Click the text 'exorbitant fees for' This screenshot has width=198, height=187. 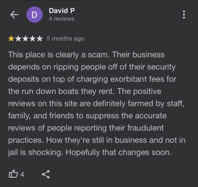point(143,79)
